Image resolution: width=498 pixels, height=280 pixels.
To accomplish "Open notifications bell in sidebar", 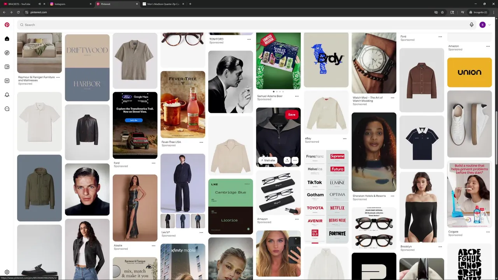I will [x=7, y=94].
